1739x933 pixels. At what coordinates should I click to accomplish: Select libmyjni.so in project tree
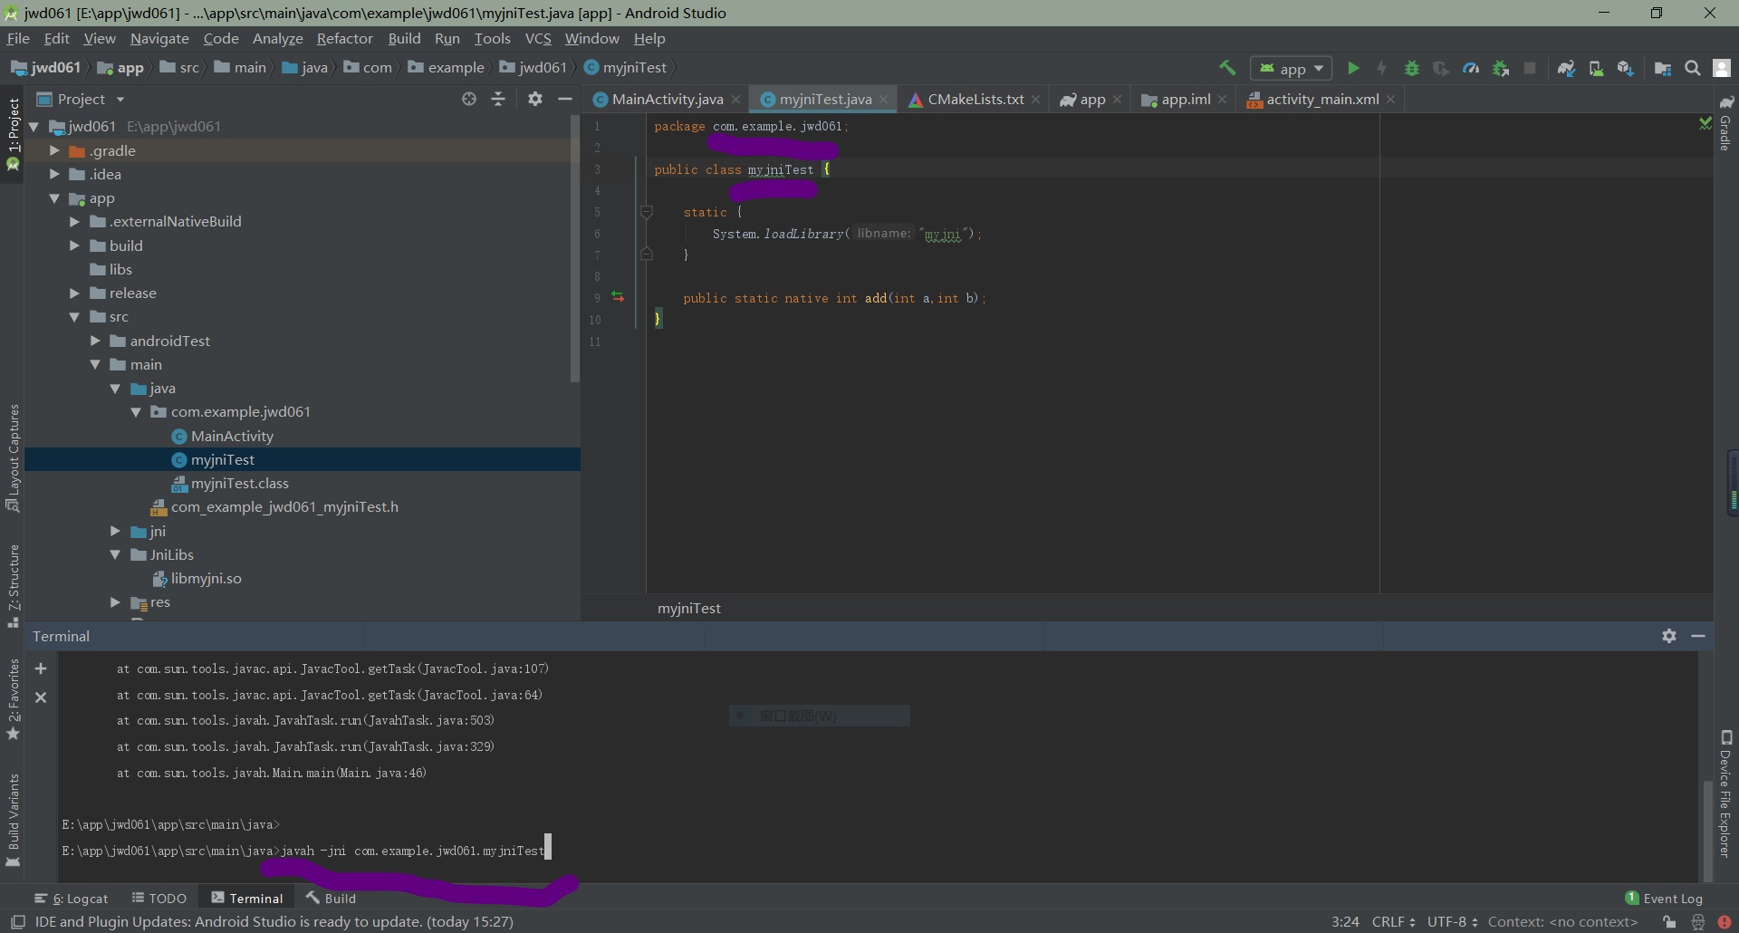pos(206,578)
